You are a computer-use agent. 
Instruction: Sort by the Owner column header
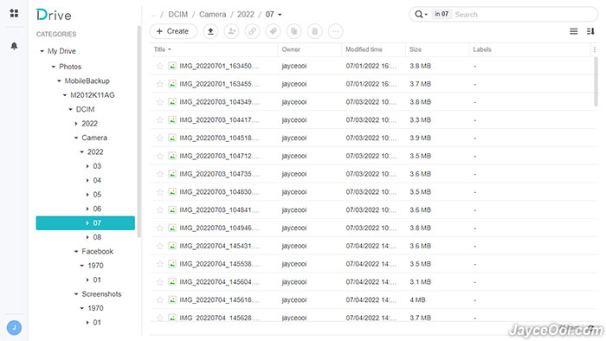tap(291, 49)
